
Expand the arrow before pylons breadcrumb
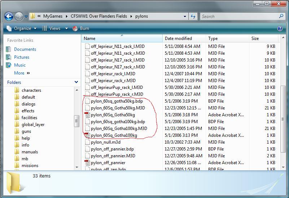(x=131, y=16)
